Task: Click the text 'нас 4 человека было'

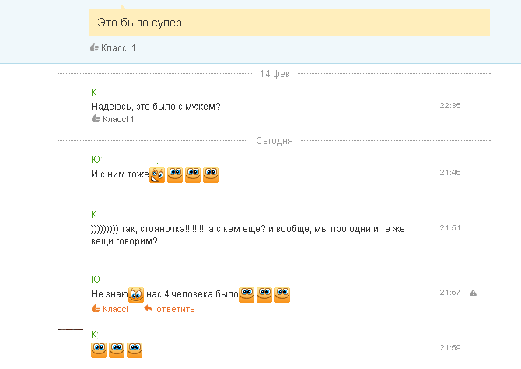Action: click(x=192, y=294)
